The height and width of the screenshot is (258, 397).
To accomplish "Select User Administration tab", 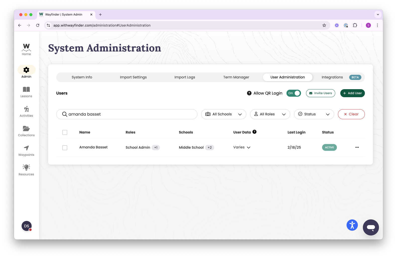I will click(288, 77).
